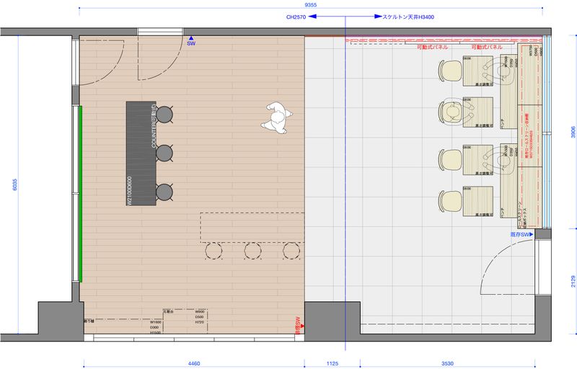The width and height of the screenshot is (577, 369).
Task: Click the 9355 overall width dimension
Action: pos(312,4)
